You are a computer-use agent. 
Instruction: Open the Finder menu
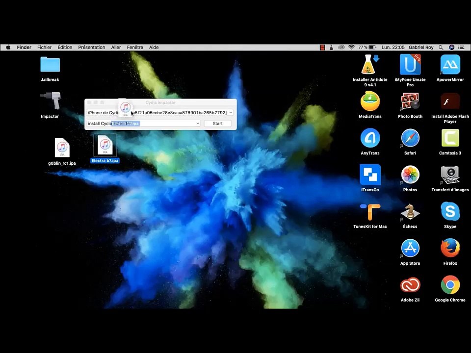tap(24, 48)
